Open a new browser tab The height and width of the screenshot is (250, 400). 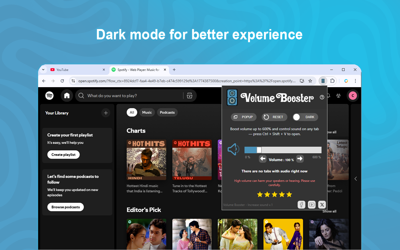click(x=174, y=70)
